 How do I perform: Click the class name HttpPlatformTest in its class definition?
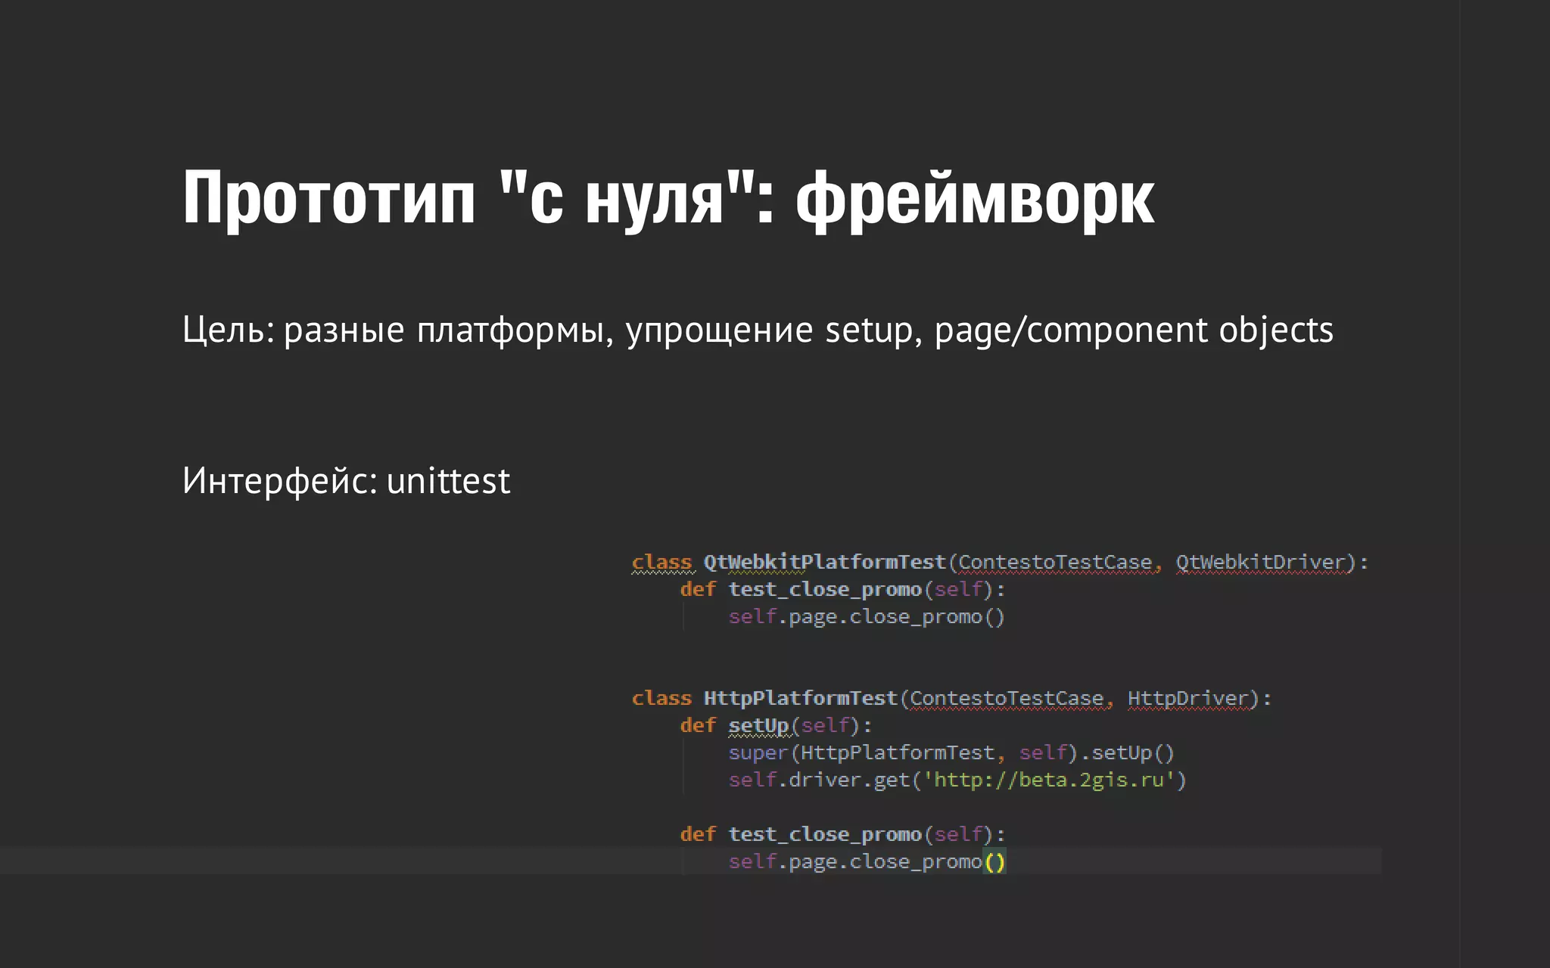pyautogui.click(x=800, y=698)
